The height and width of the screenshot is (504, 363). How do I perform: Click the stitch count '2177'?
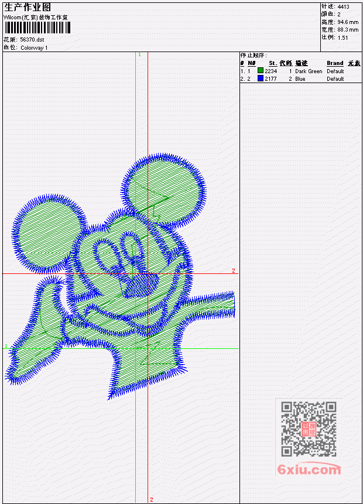pyautogui.click(x=270, y=79)
